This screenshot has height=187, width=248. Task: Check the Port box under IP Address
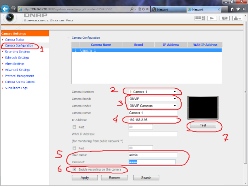(x=74, y=127)
